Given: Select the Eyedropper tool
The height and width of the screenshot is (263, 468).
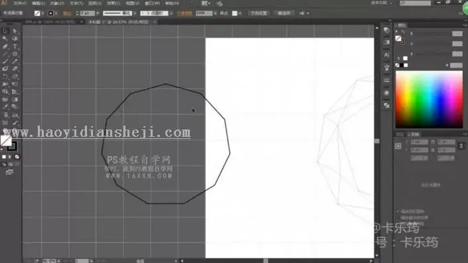Looking at the screenshot, I should 5,107.
